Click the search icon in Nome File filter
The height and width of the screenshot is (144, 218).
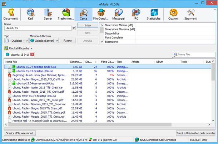(175, 55)
